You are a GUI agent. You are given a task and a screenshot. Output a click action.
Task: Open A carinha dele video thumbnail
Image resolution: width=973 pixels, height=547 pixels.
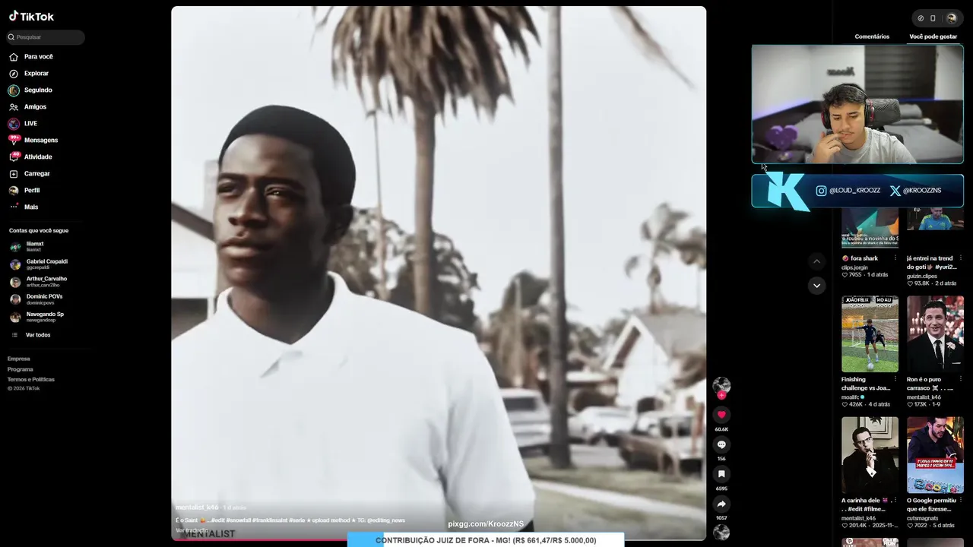pos(870,454)
